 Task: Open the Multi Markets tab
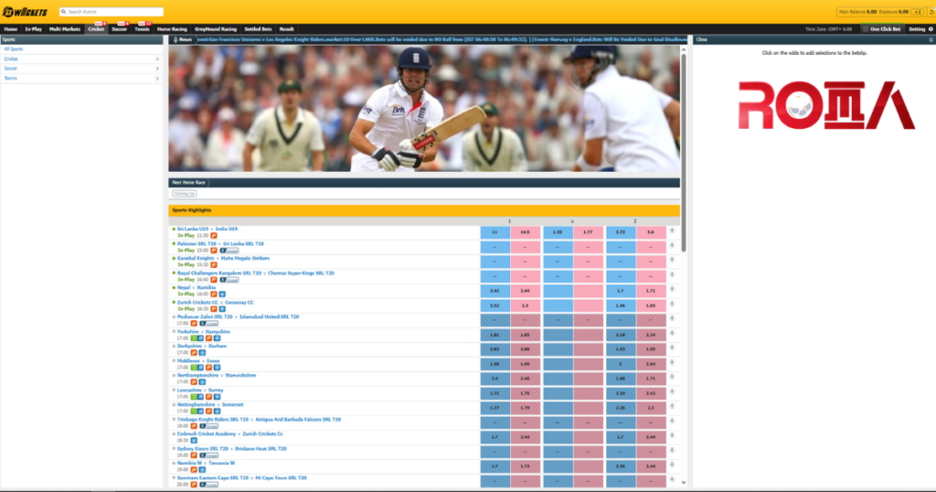(65, 28)
